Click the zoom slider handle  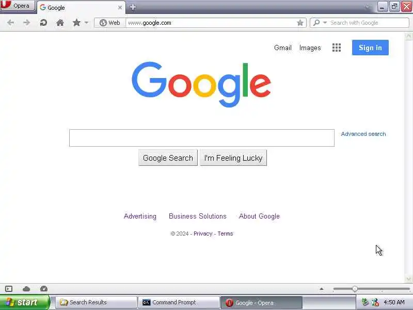355,289
